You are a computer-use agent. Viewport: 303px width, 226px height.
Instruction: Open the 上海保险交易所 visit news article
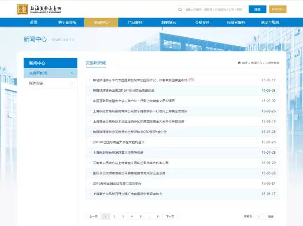pyautogui.click(x=140, y=111)
